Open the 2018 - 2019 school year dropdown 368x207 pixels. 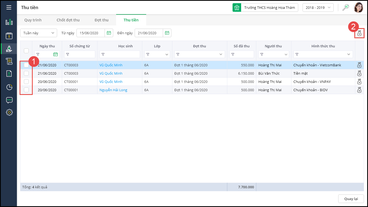point(318,7)
